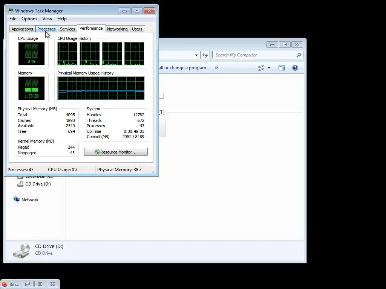Click the Memory usage meter graph
Viewport: 386px width, 289px height.
pos(31,88)
